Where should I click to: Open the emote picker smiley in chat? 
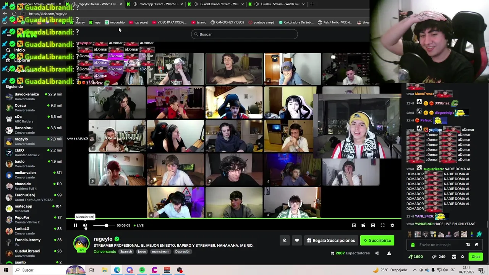[x=477, y=245]
